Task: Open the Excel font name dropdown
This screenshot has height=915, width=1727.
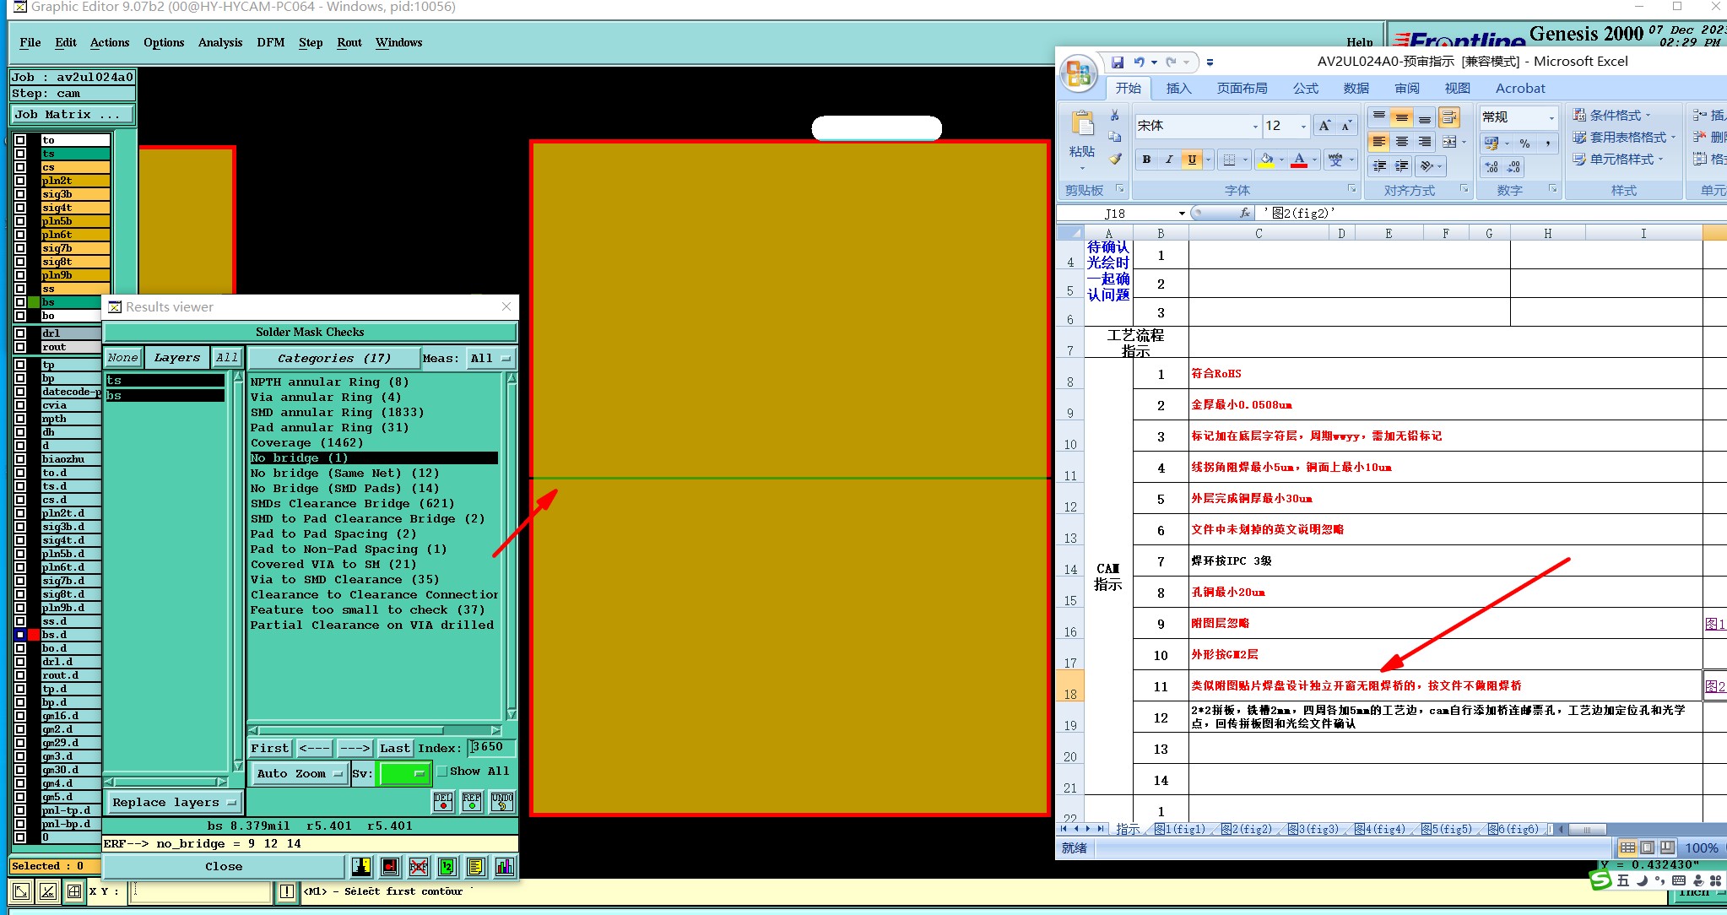Action: coord(1255,126)
